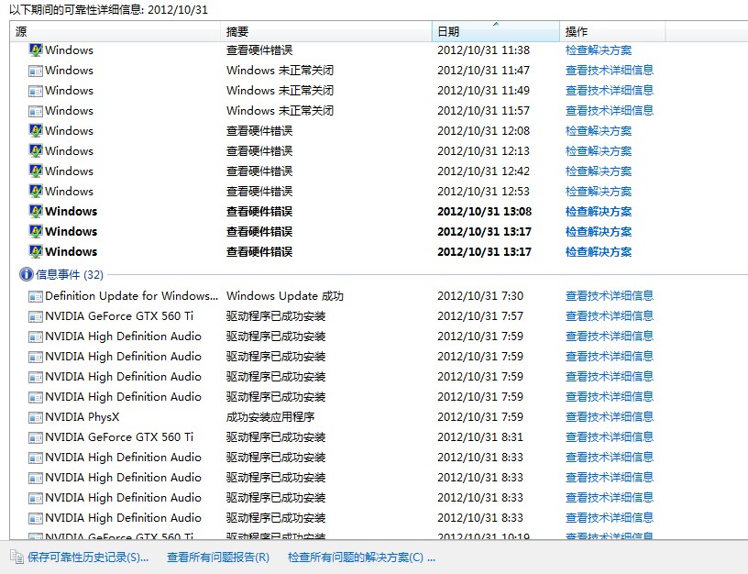748x574 pixels.
Task: Select Windows Update 成功 summary
Action: pos(285,296)
